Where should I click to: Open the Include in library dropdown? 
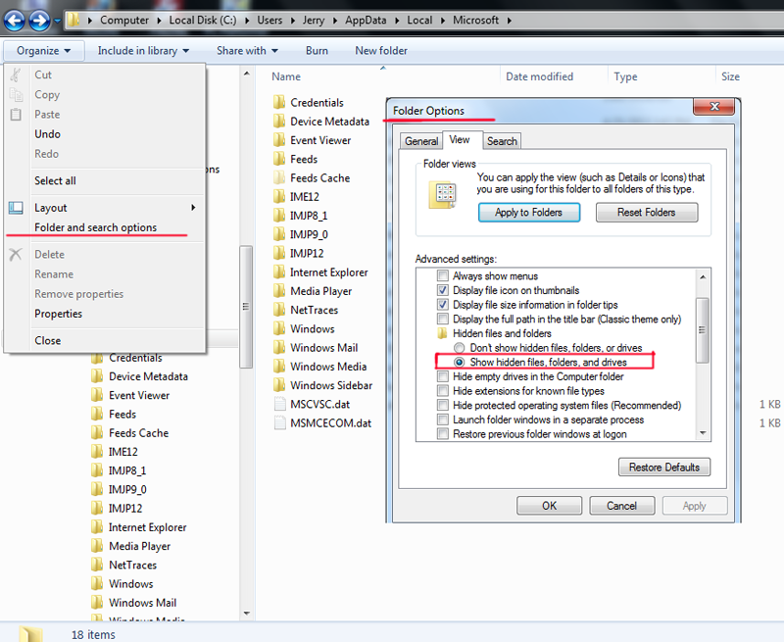coord(142,50)
